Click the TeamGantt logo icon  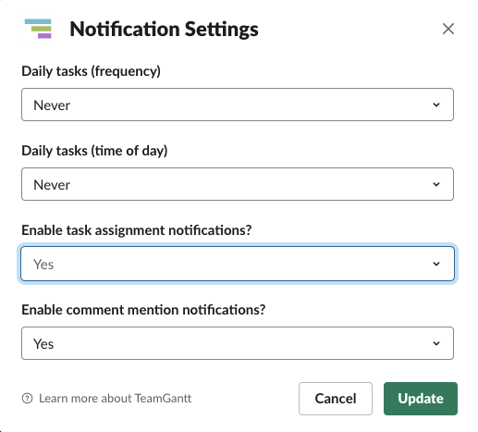click(x=38, y=29)
